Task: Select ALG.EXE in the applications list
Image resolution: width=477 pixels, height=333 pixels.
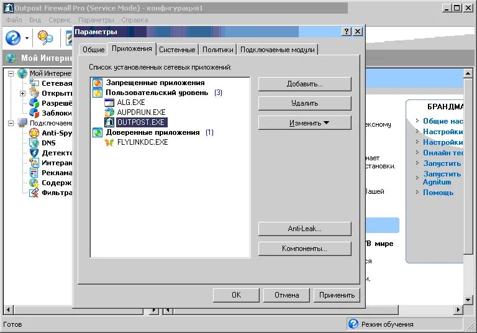Action: 131,103
